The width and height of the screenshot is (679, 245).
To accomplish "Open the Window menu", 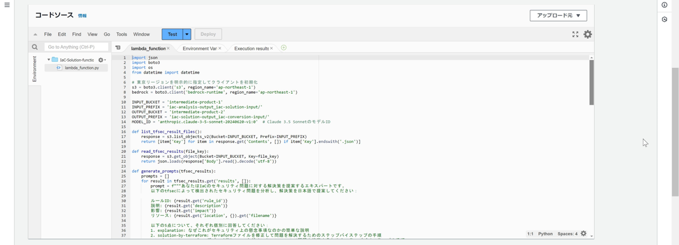I will coord(142,34).
